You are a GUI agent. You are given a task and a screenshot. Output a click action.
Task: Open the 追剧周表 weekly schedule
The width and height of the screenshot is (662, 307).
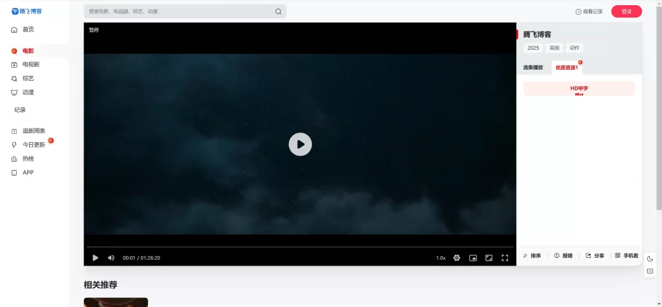click(x=34, y=131)
